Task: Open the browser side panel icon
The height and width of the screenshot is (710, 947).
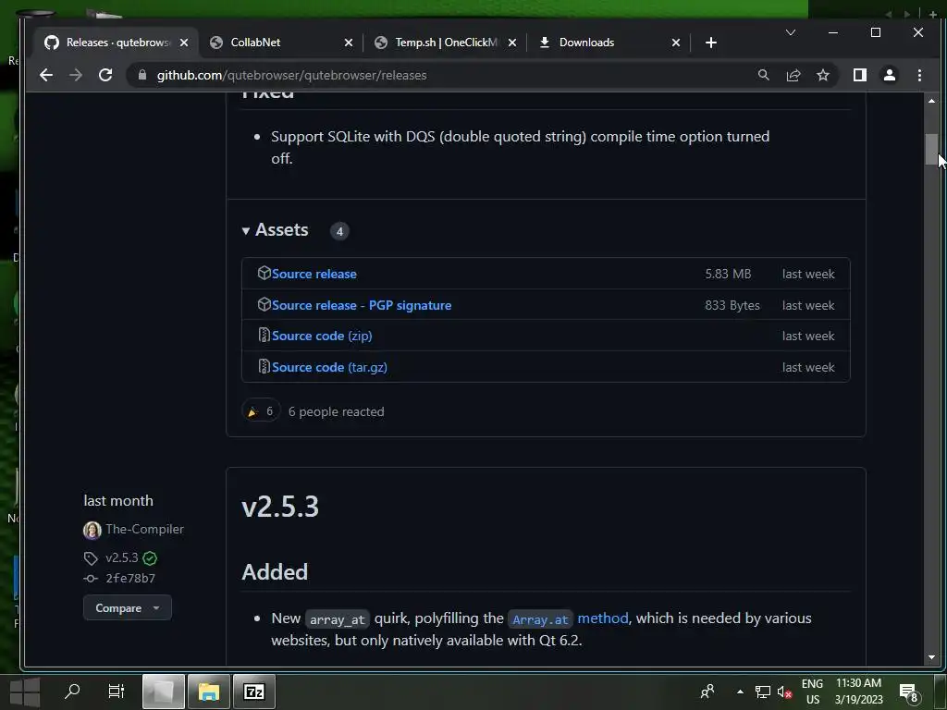Action: pos(859,75)
